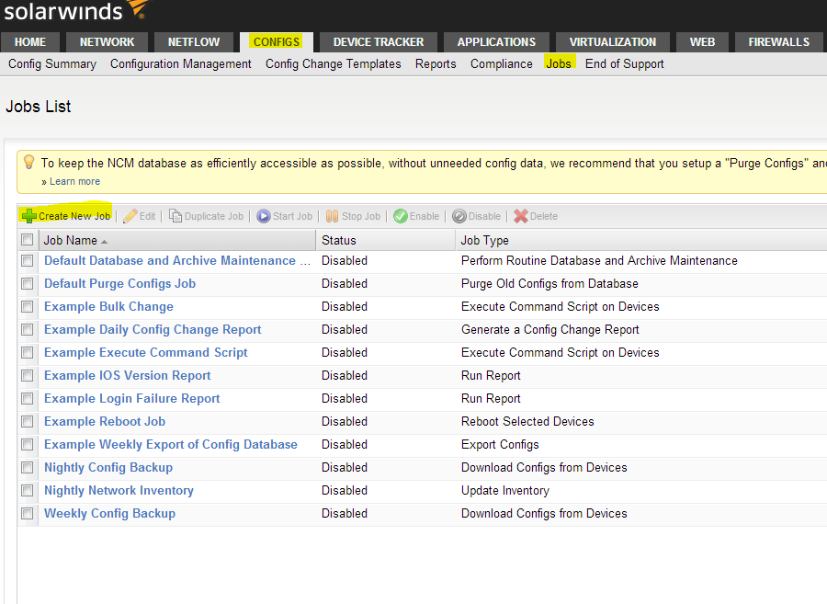Go to Configuration Management
This screenshot has height=604, width=827.
pyautogui.click(x=180, y=63)
